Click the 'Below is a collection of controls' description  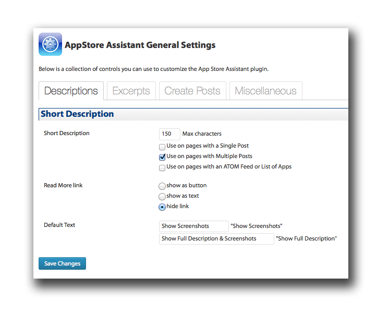pyautogui.click(x=153, y=69)
